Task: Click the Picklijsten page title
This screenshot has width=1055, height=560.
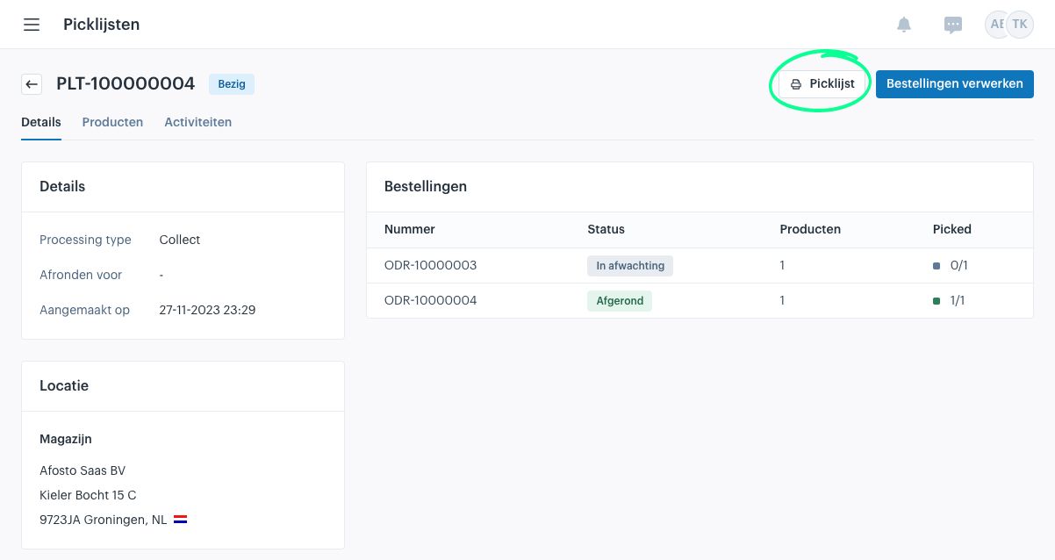Action: [x=101, y=25]
